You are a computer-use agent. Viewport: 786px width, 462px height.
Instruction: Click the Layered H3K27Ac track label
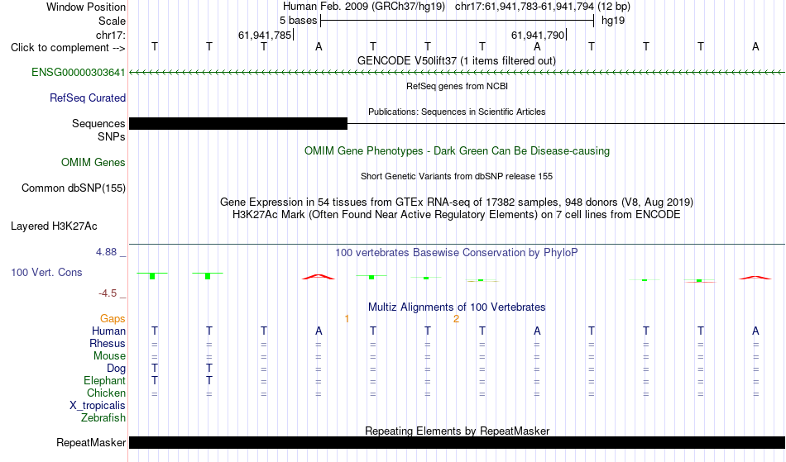[54, 226]
